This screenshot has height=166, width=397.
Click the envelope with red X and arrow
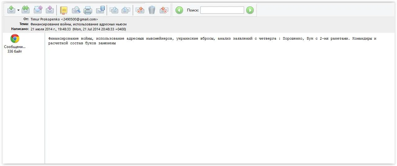click(140, 10)
